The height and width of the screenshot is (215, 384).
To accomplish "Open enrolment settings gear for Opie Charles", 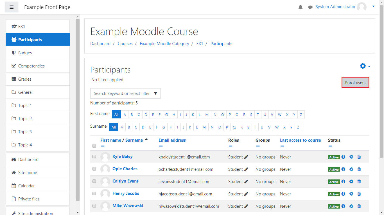I will pos(351,169).
